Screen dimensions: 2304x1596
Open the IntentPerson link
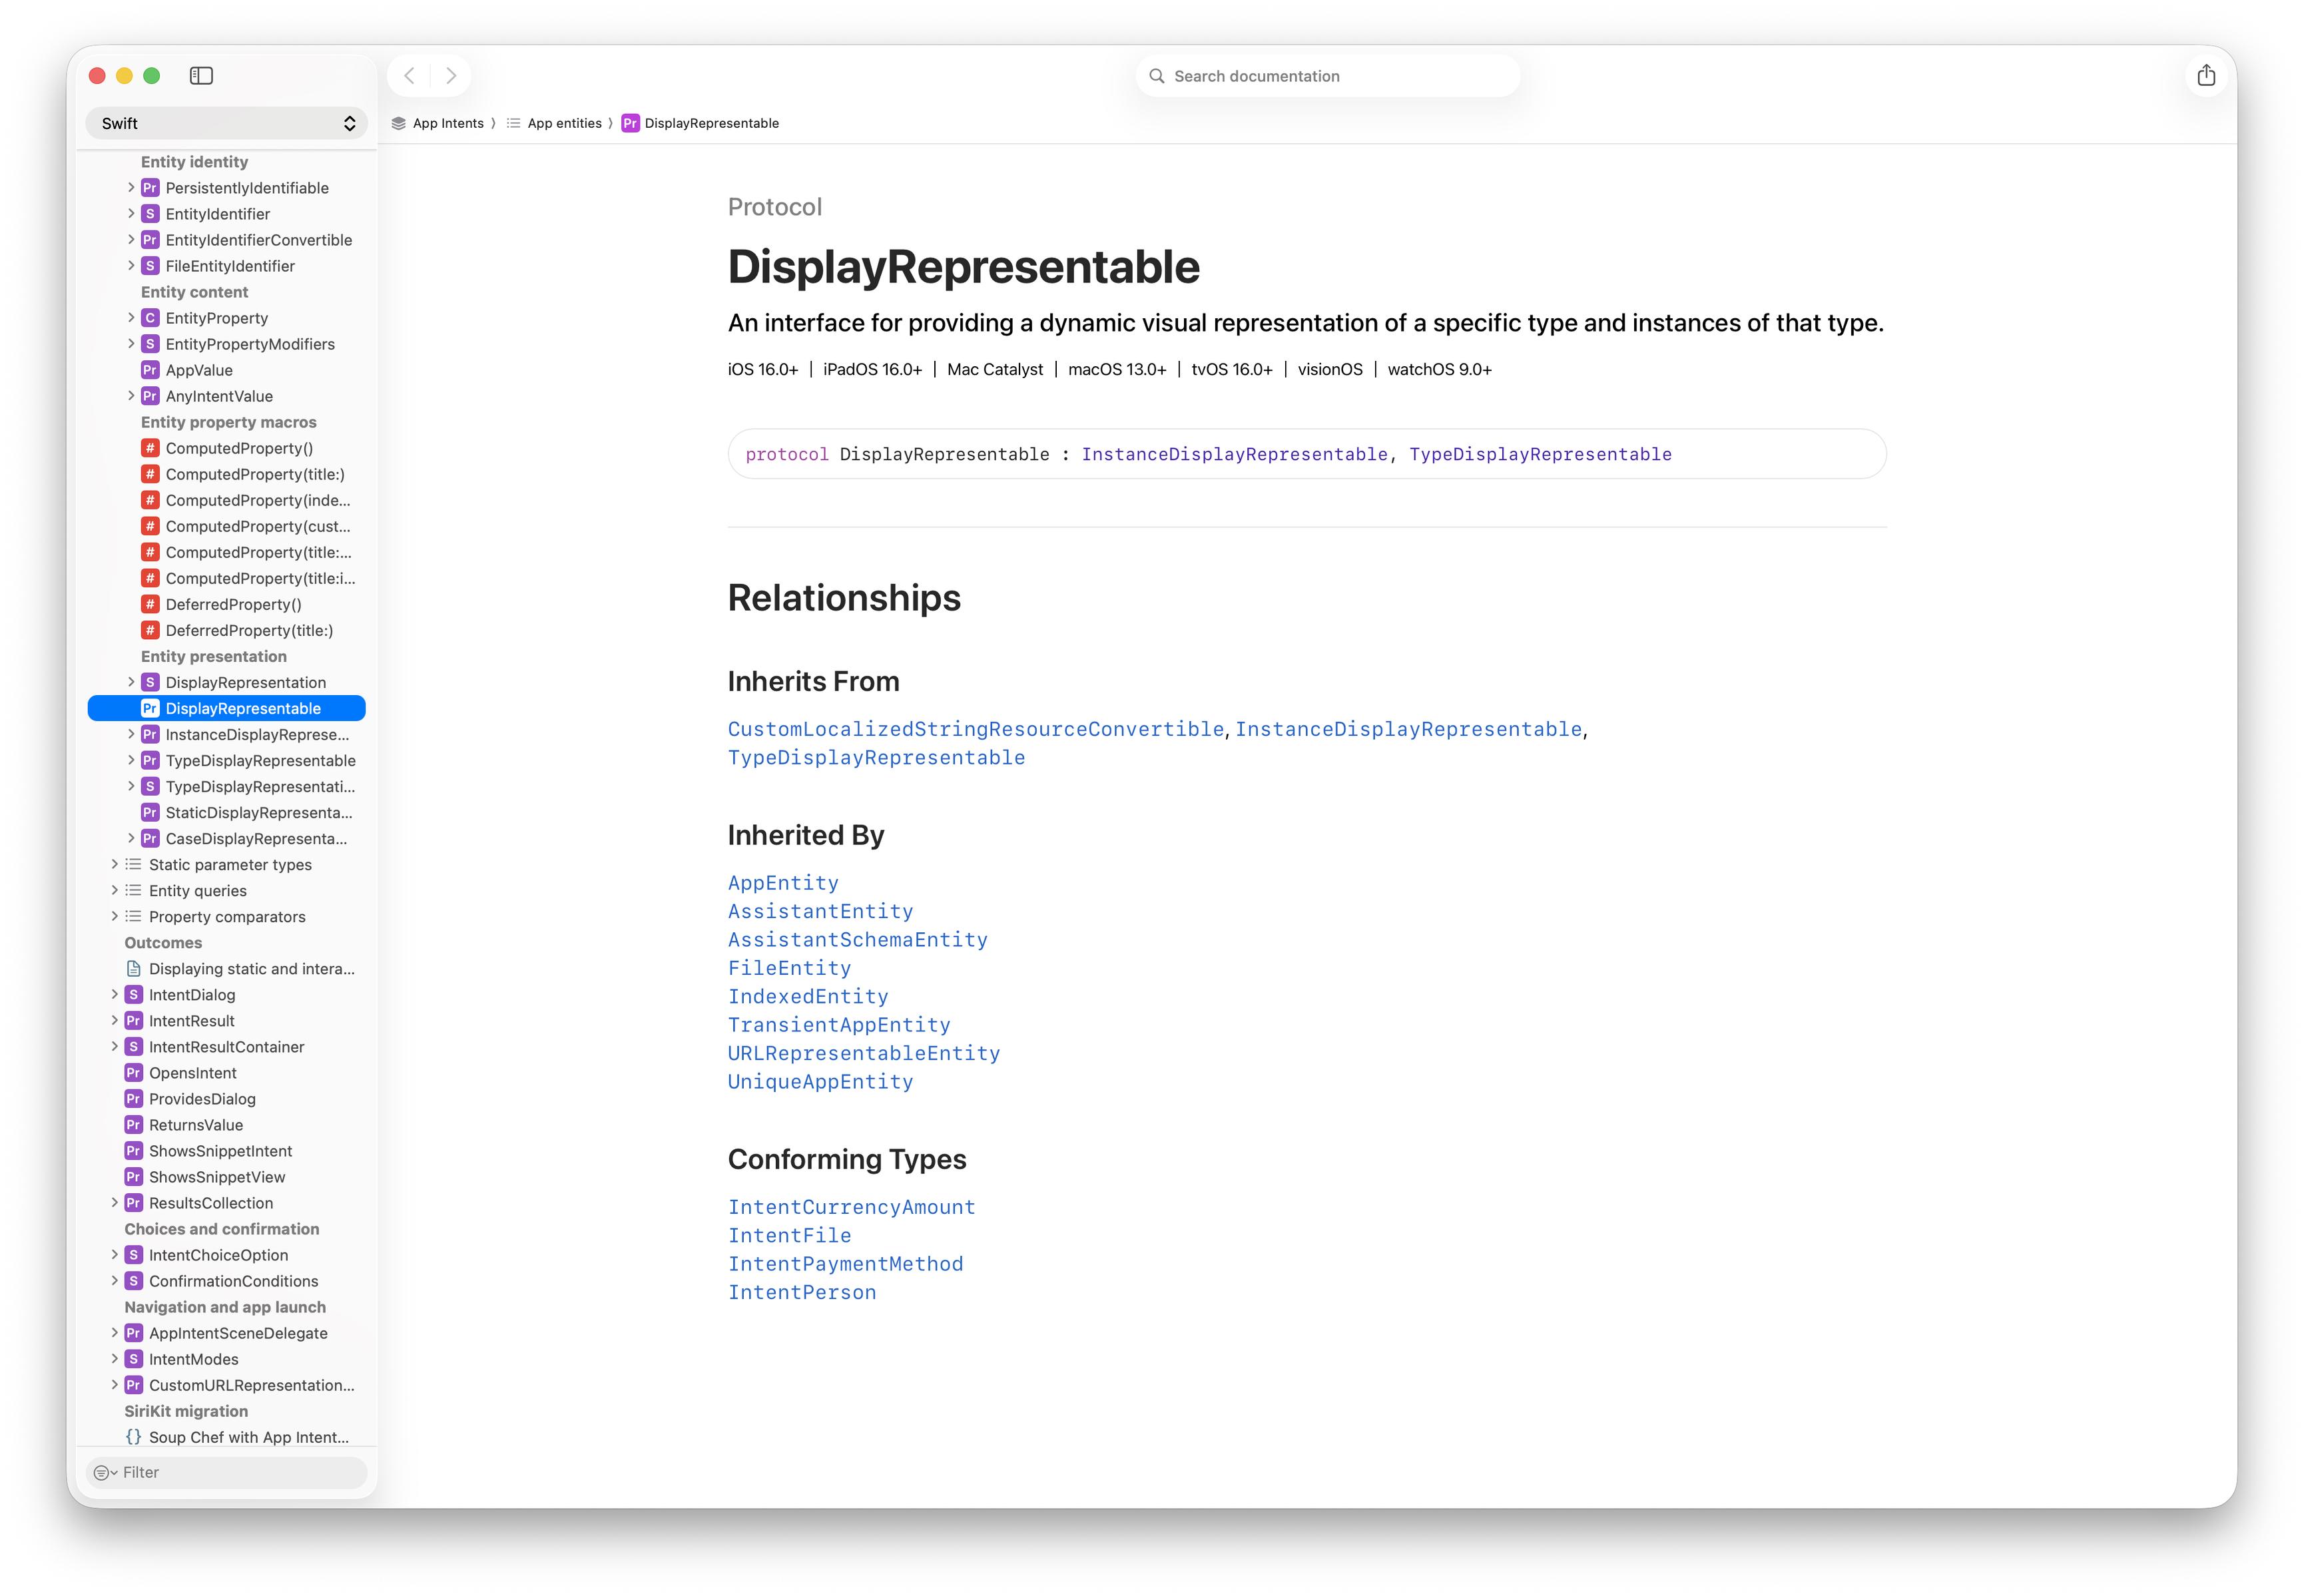802,1292
